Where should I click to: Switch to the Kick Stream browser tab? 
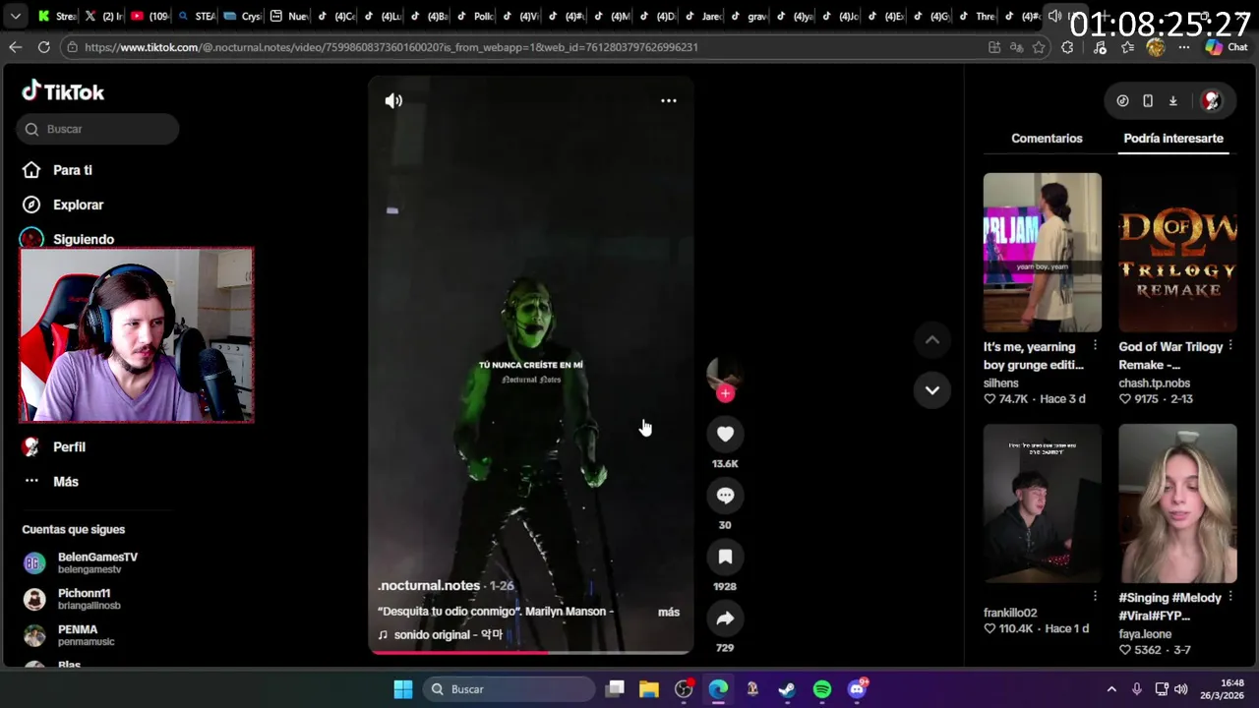coord(57,16)
